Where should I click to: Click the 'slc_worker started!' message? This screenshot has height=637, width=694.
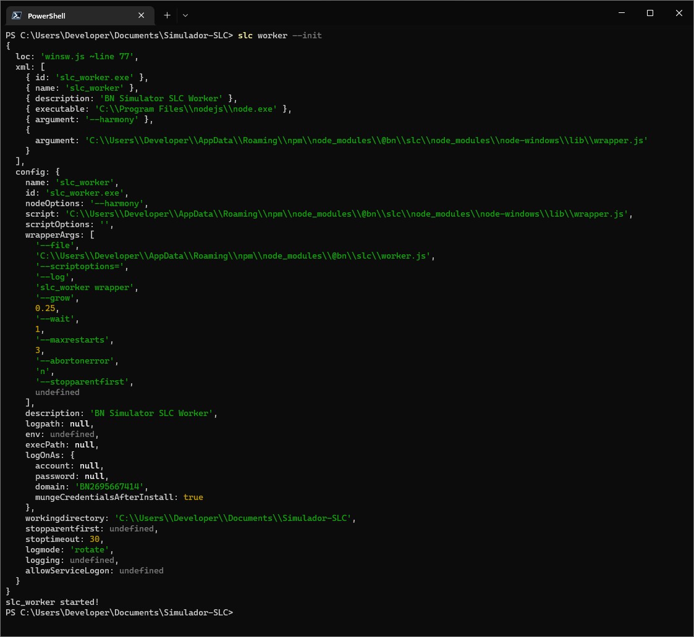[x=51, y=602]
